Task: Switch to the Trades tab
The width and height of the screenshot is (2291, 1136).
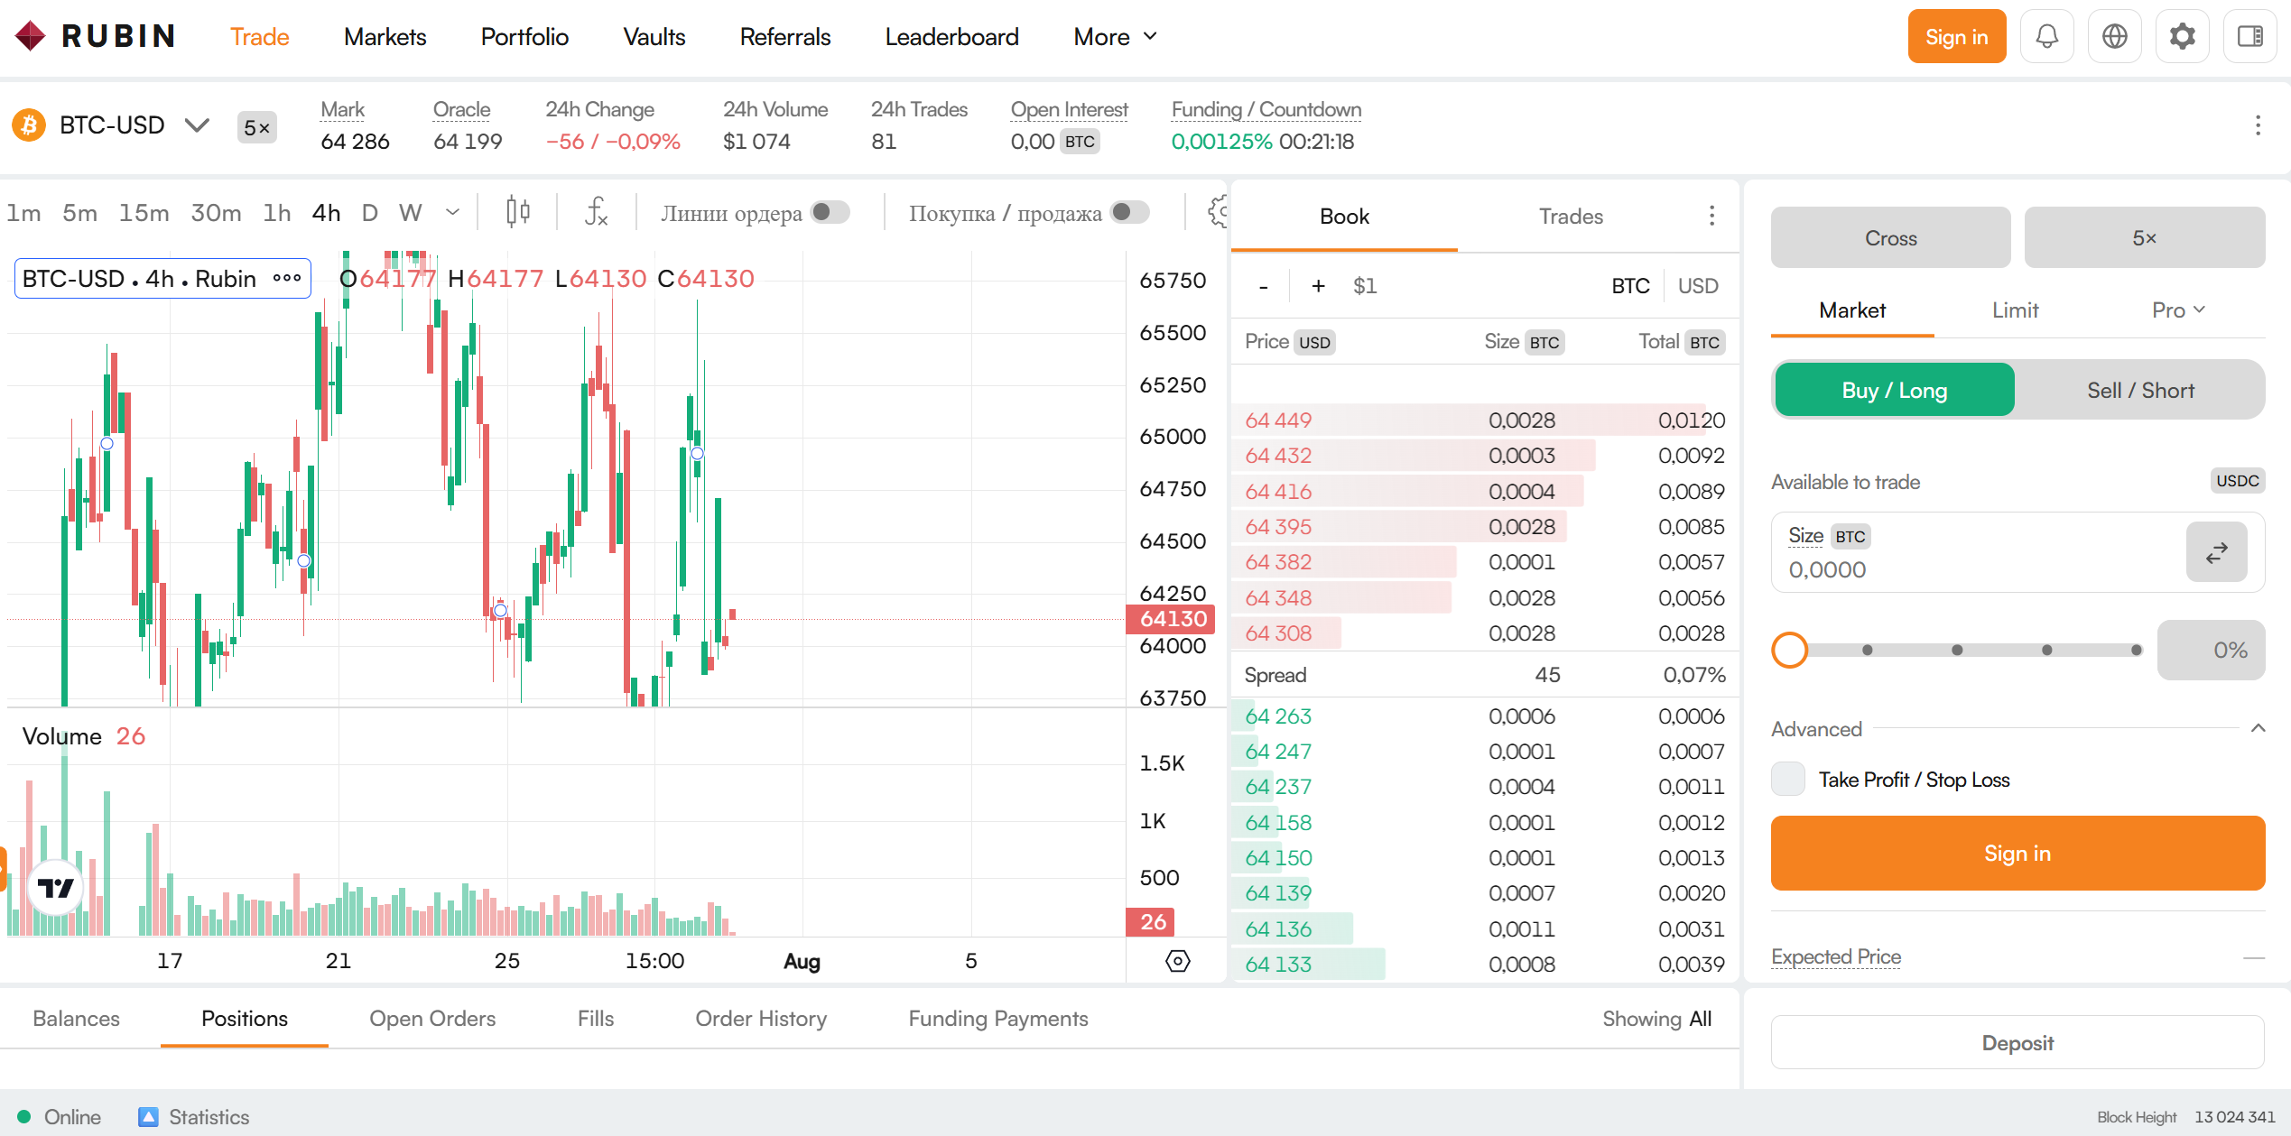Action: pos(1571,217)
